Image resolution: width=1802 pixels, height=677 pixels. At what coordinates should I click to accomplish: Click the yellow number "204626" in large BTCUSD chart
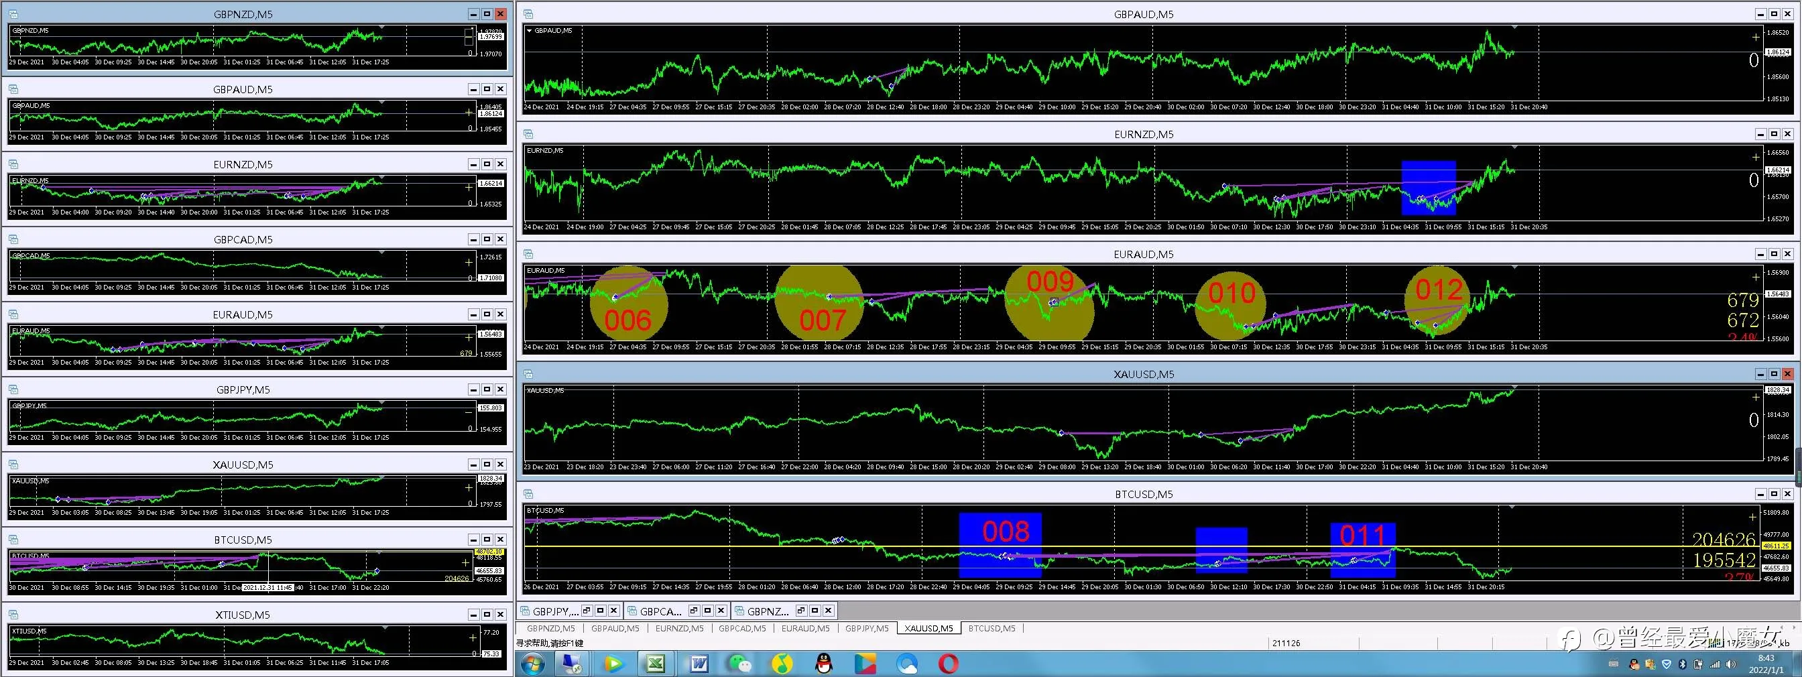click(x=1724, y=539)
